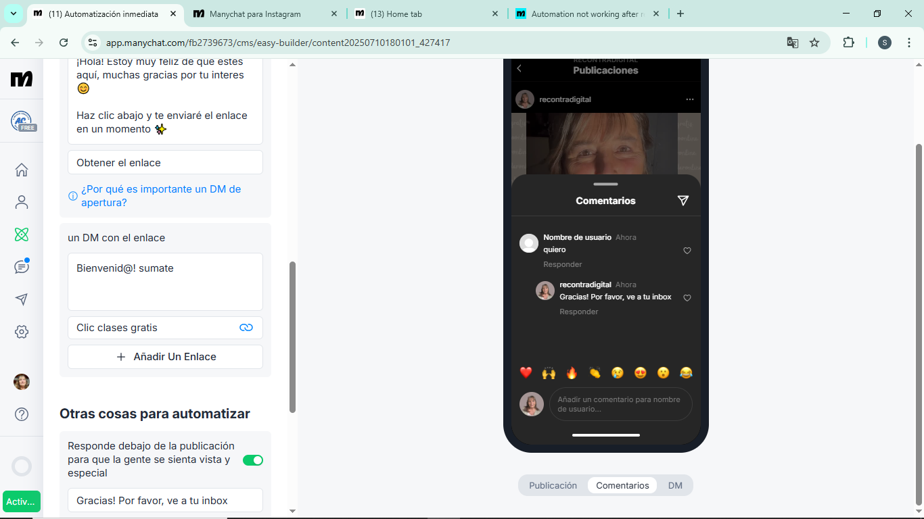This screenshot has height=519, width=924.
Task: Click the raised hands emoji reaction
Action: (x=549, y=372)
